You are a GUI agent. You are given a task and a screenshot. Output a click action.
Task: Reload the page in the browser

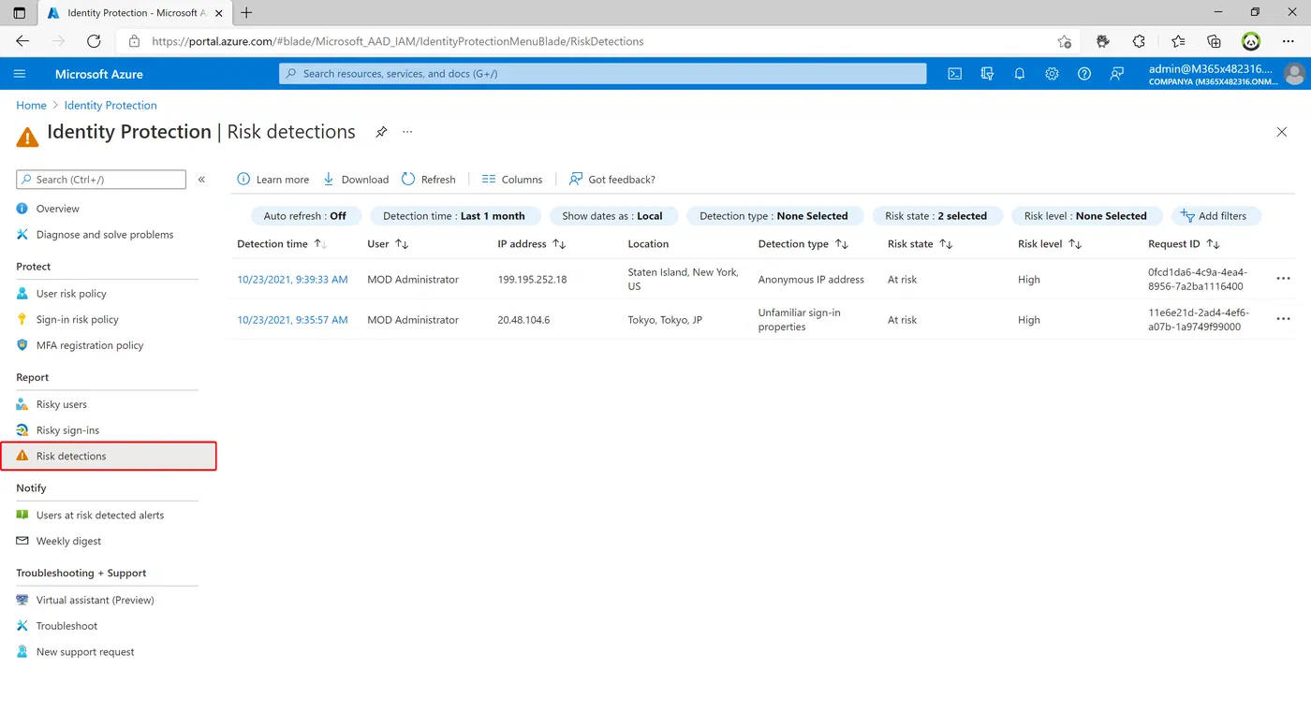(94, 41)
